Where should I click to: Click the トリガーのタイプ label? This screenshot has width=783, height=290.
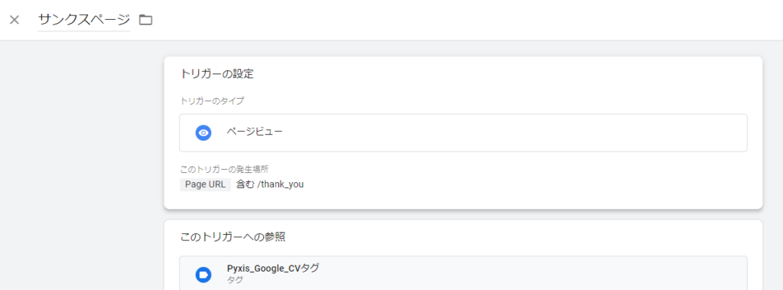click(x=213, y=101)
